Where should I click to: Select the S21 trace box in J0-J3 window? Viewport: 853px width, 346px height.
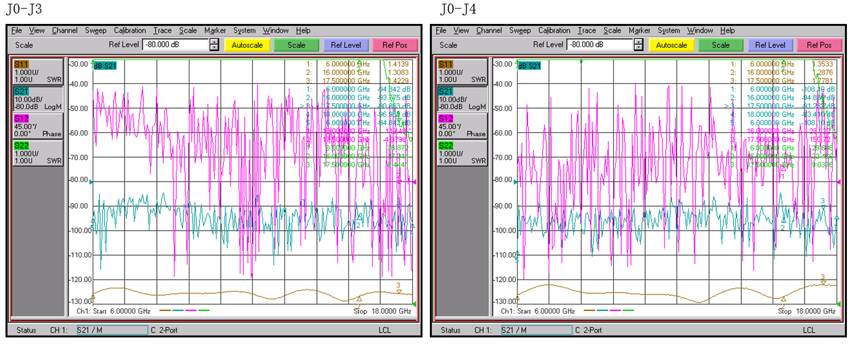tap(37, 99)
